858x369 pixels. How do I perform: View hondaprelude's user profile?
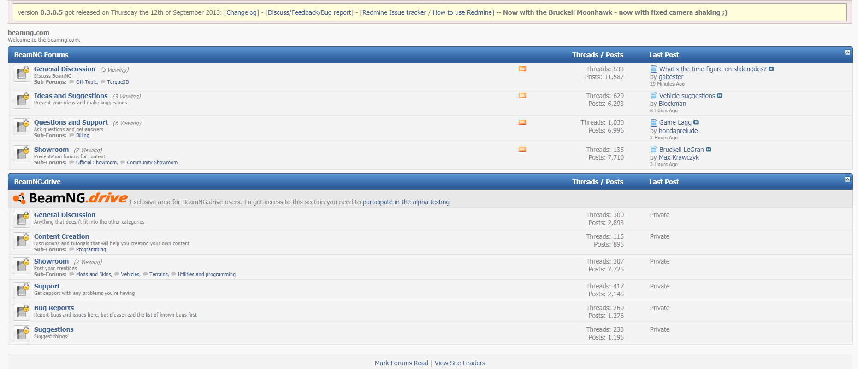[x=678, y=131]
